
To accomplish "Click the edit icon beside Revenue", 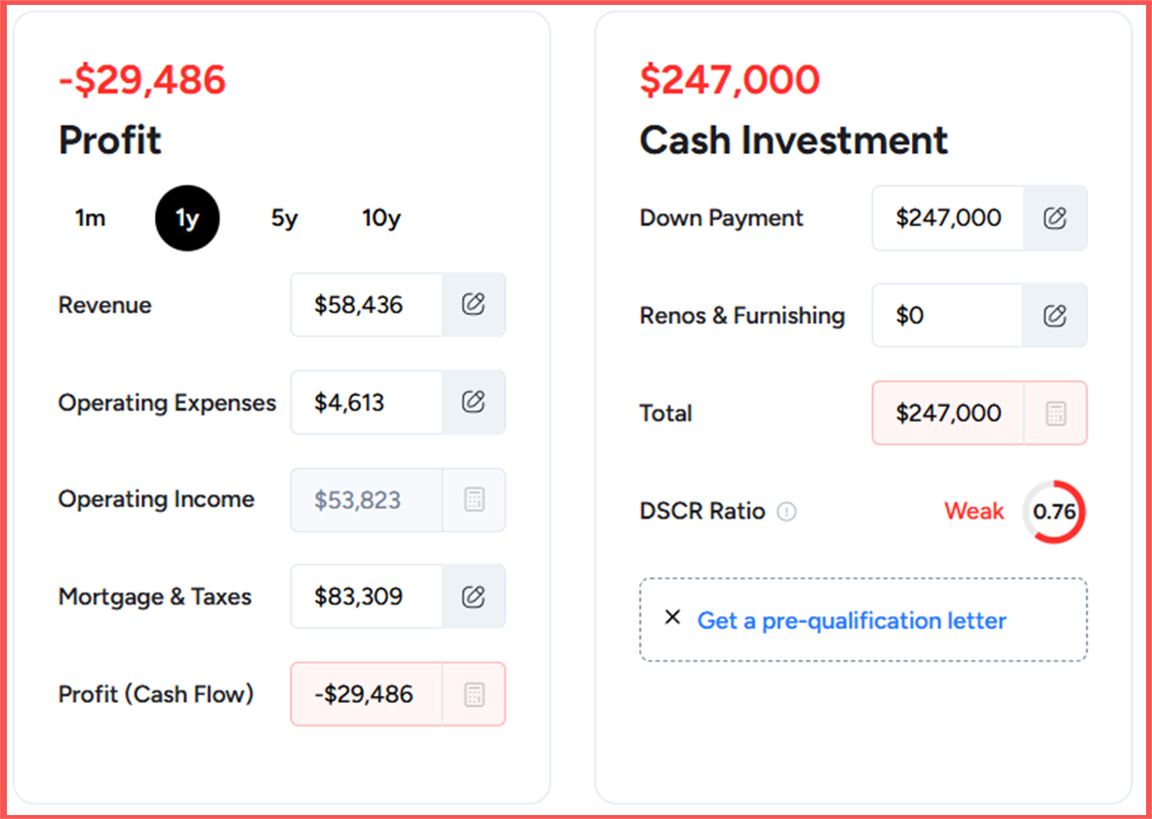I will coord(473,304).
